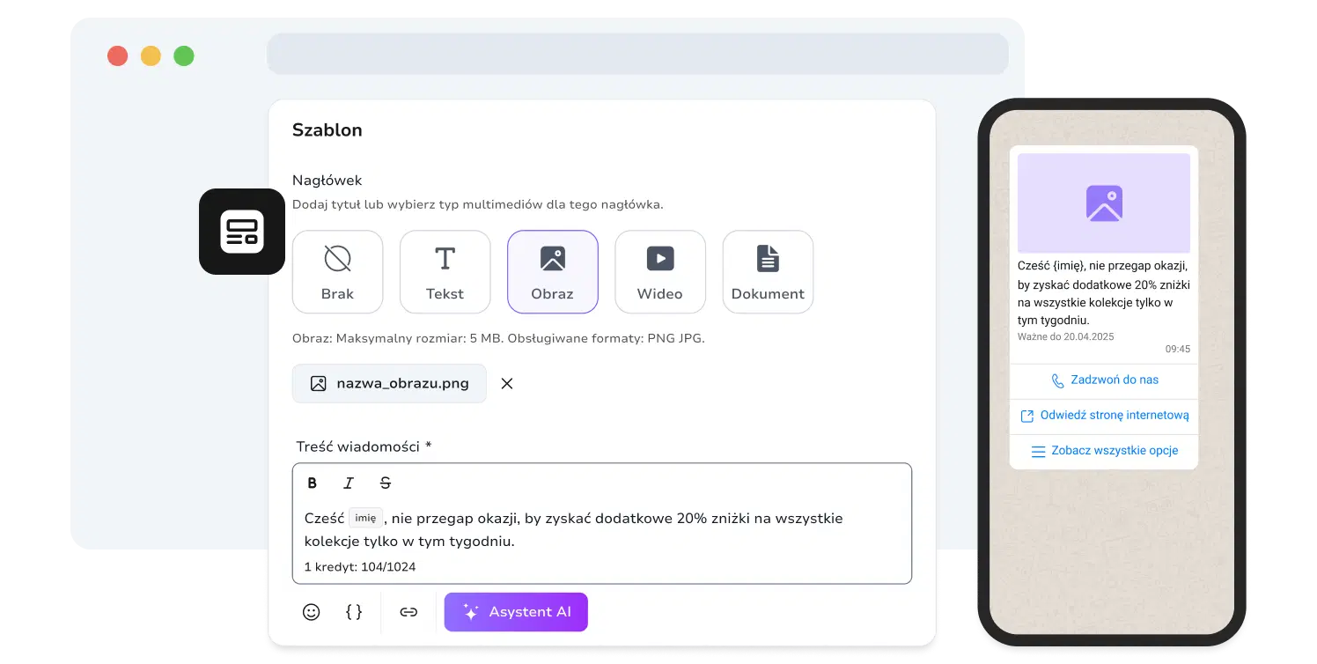
Task: Click the Dodaj tytuł header description text
Action: pyautogui.click(x=478, y=204)
